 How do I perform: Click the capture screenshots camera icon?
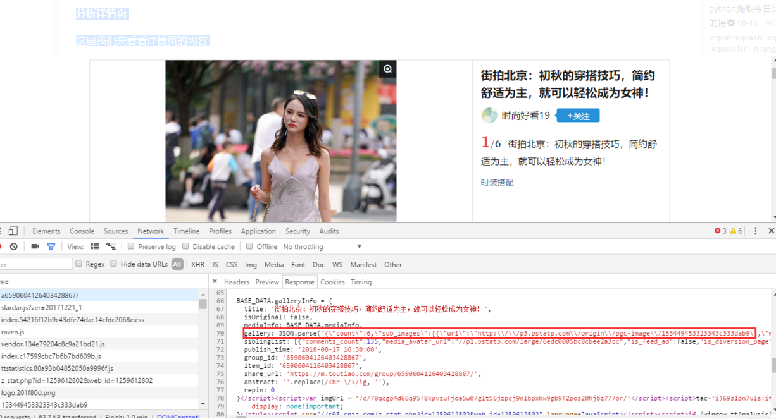[x=35, y=246]
